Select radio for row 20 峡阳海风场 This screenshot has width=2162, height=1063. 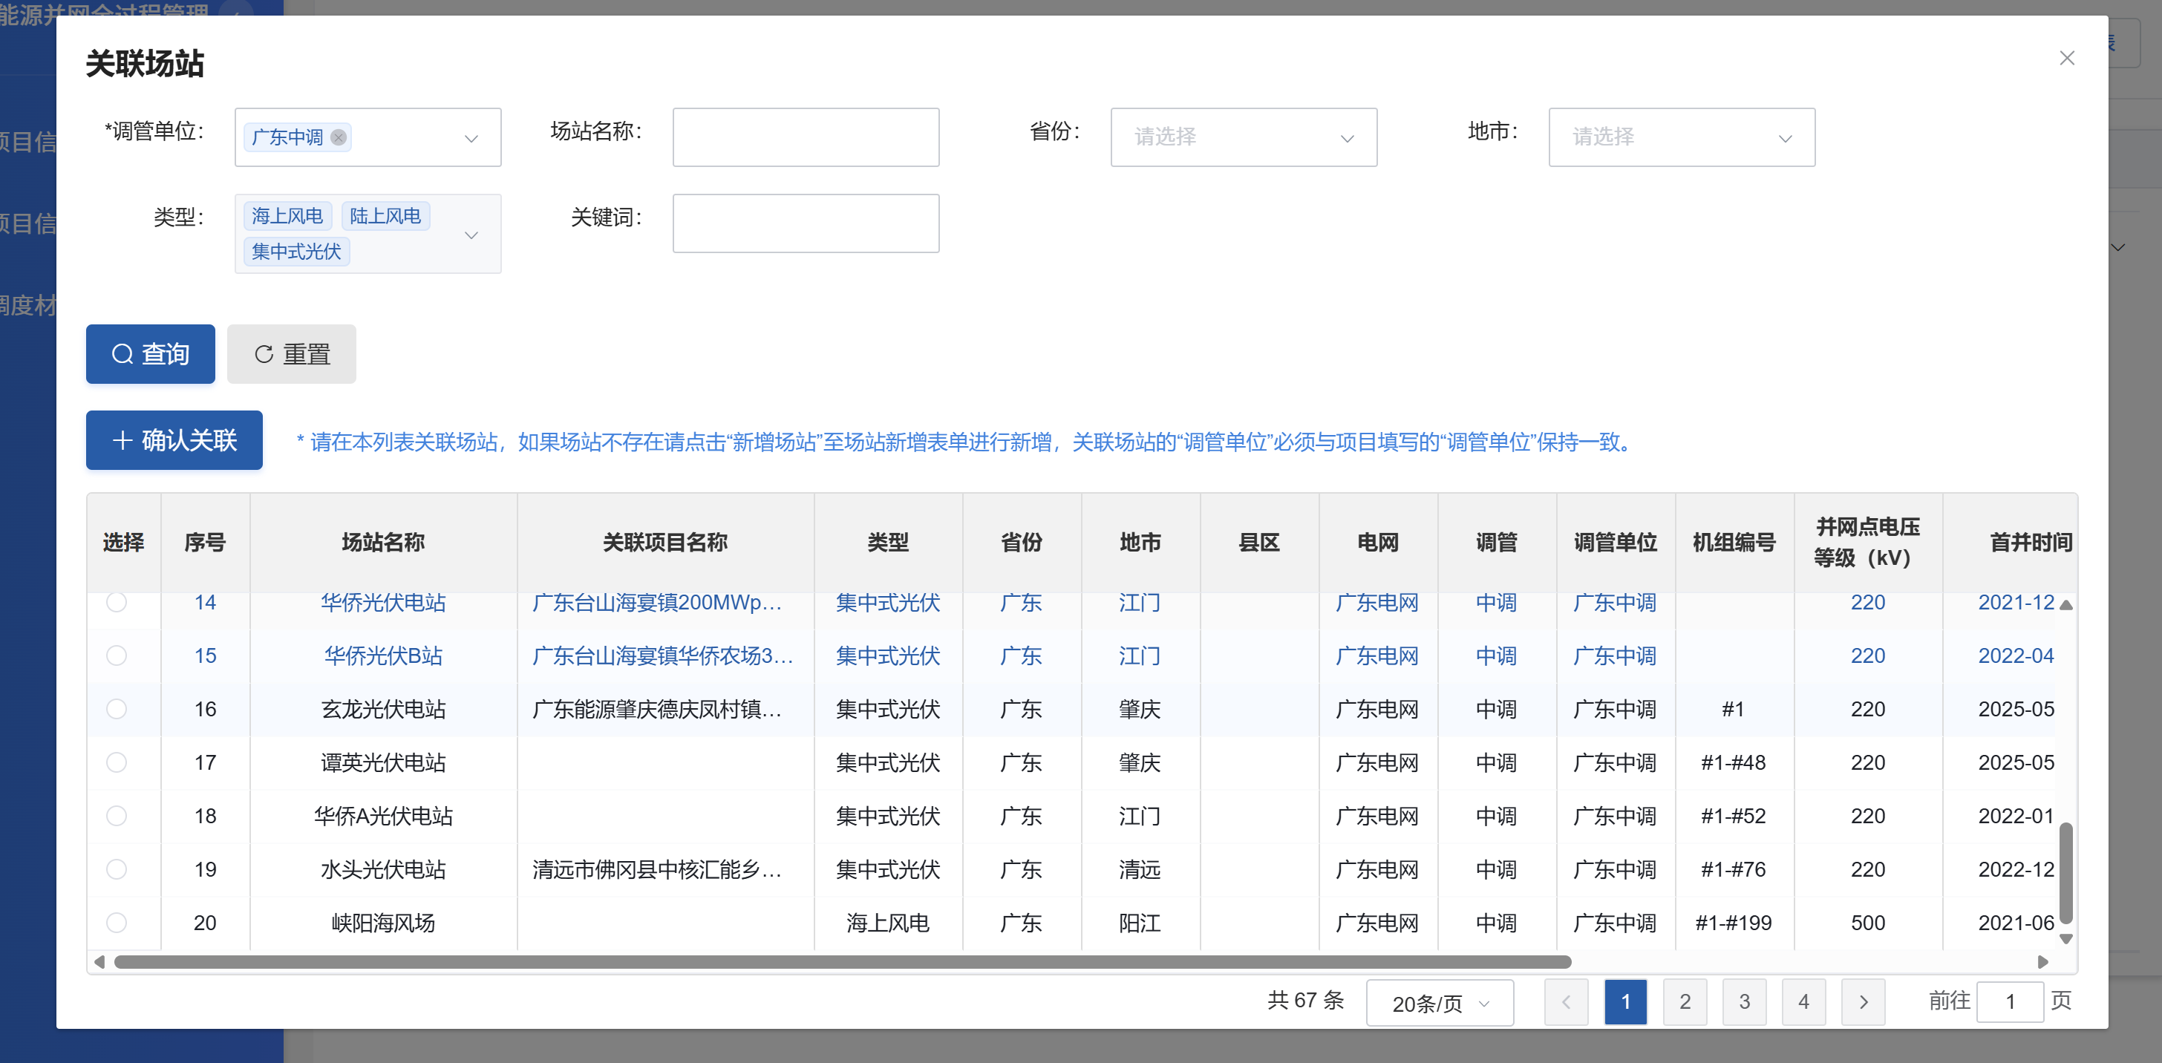coord(117,923)
